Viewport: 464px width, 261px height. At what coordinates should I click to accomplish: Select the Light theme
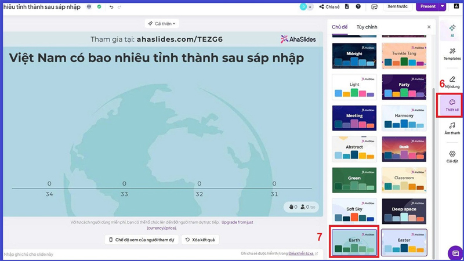pos(354,86)
